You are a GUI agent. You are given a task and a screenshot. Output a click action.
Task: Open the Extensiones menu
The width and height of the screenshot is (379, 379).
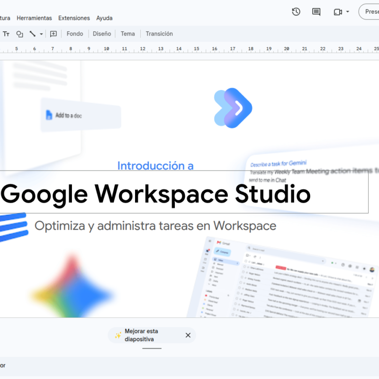74,18
